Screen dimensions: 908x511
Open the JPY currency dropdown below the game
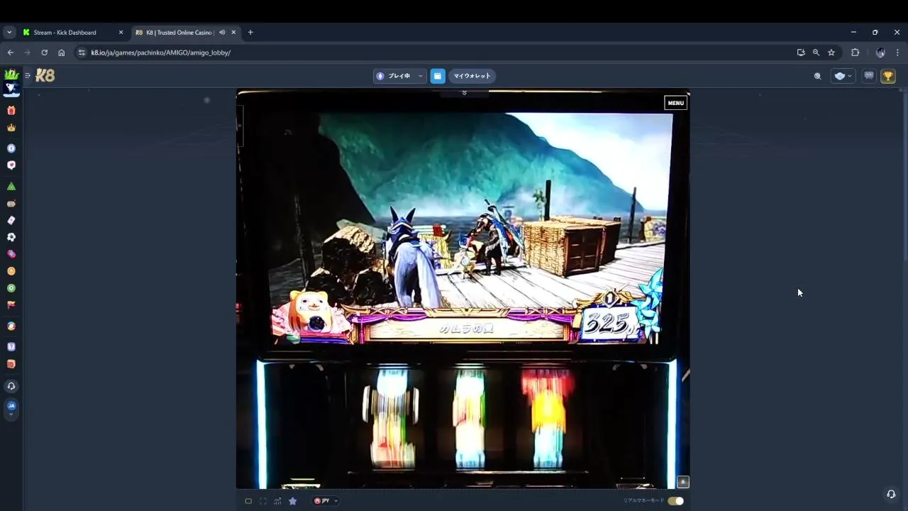point(326,501)
